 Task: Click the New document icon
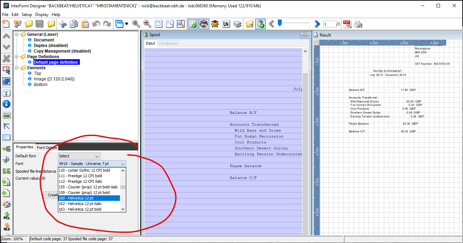pos(6,24)
